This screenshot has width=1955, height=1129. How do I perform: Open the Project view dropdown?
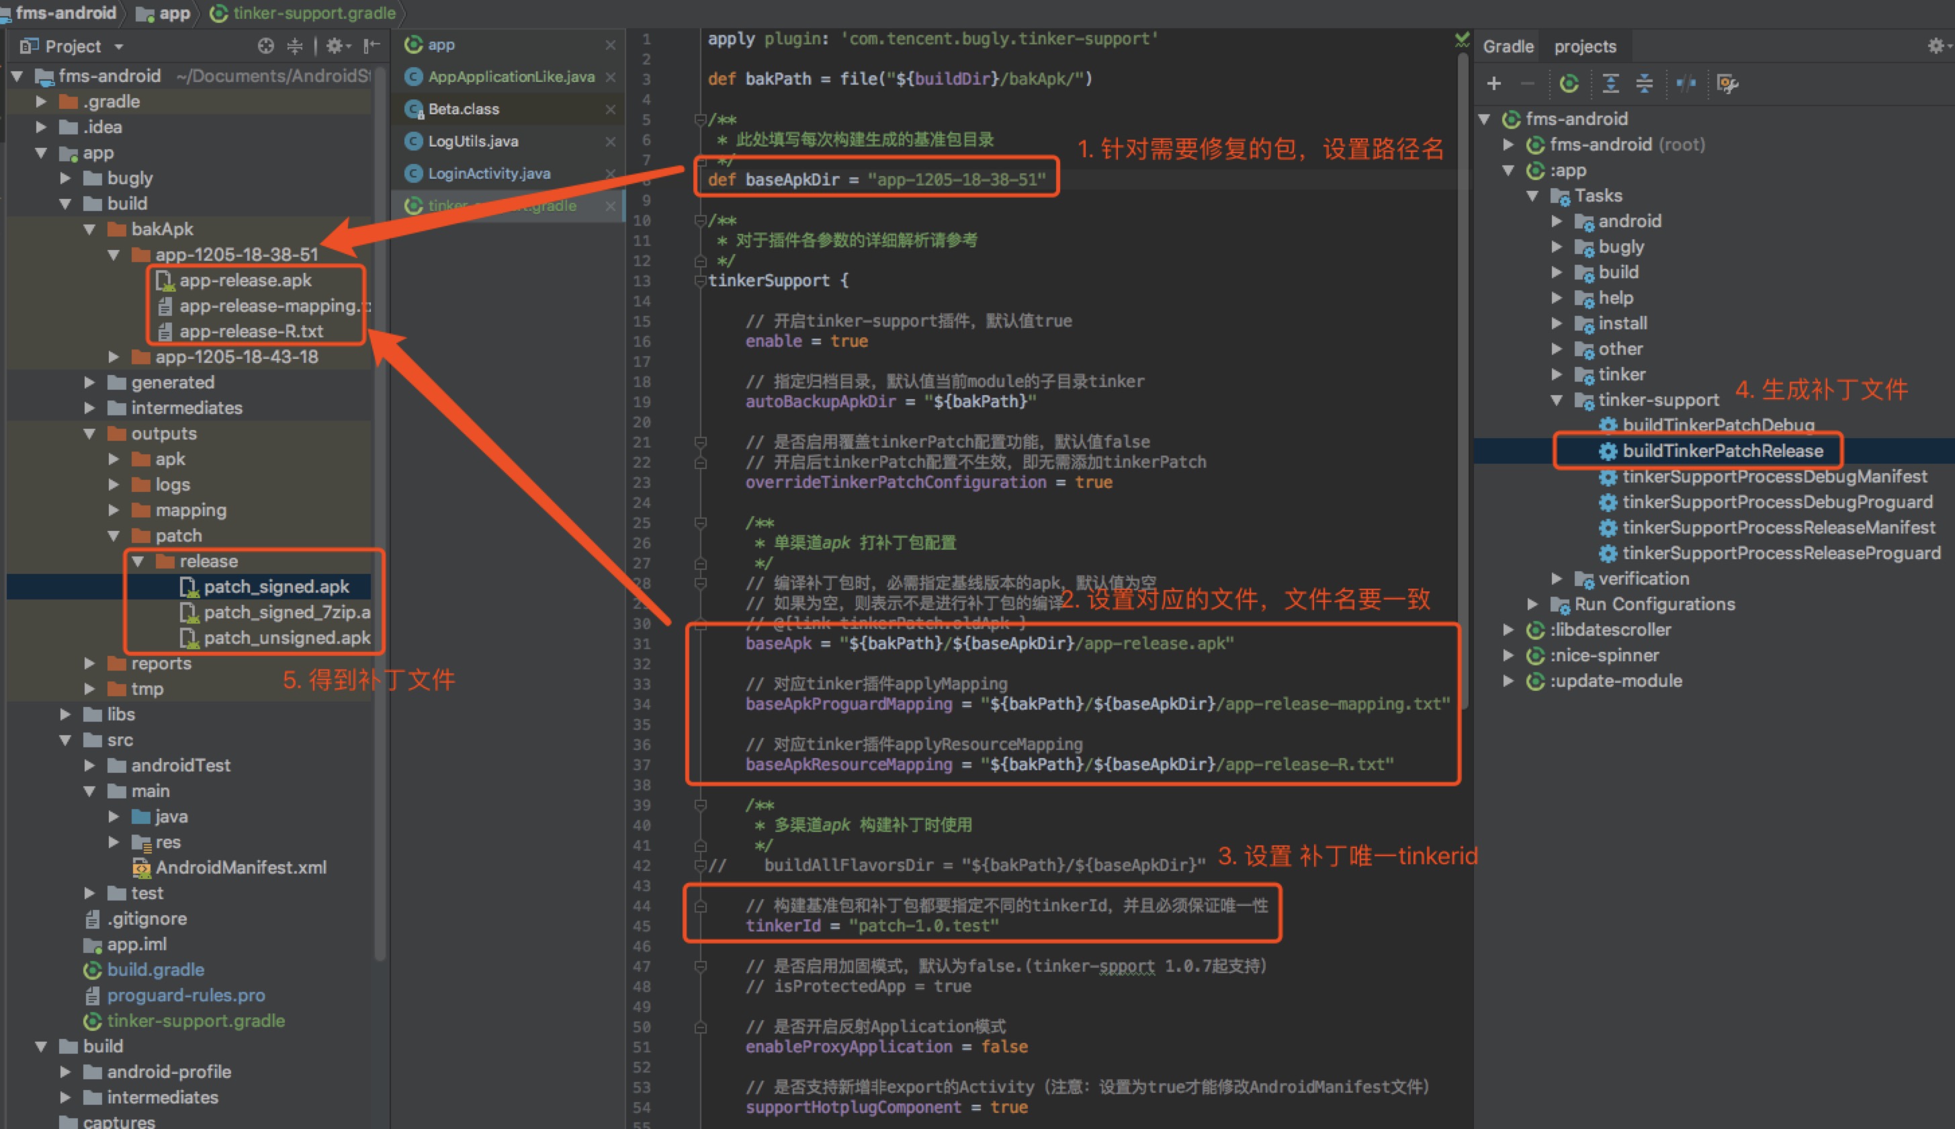[119, 46]
